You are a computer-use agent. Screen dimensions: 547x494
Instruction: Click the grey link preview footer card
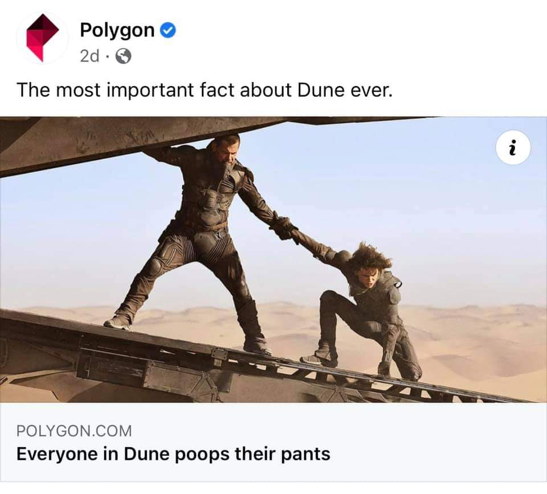(x=273, y=443)
